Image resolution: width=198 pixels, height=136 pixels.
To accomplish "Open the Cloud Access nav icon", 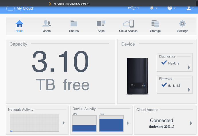I will click(128, 24).
